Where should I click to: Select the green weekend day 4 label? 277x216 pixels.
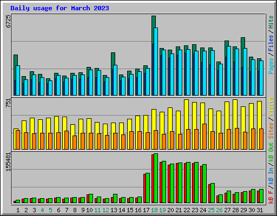(42, 210)
